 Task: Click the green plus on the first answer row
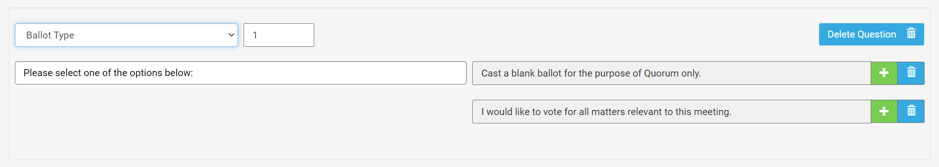pyautogui.click(x=884, y=73)
